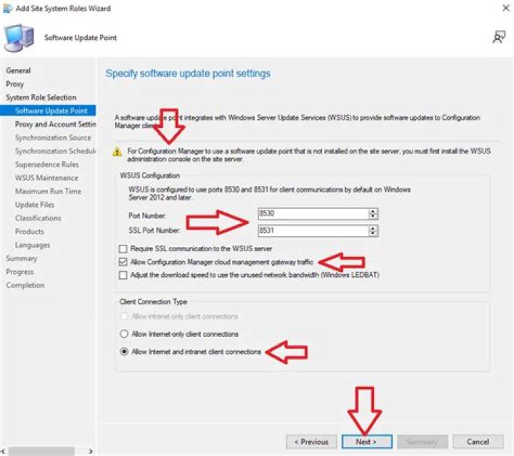Screen dimensions: 514x456
Task: Increase the Port Number spinner up arrow
Action: [373, 211]
